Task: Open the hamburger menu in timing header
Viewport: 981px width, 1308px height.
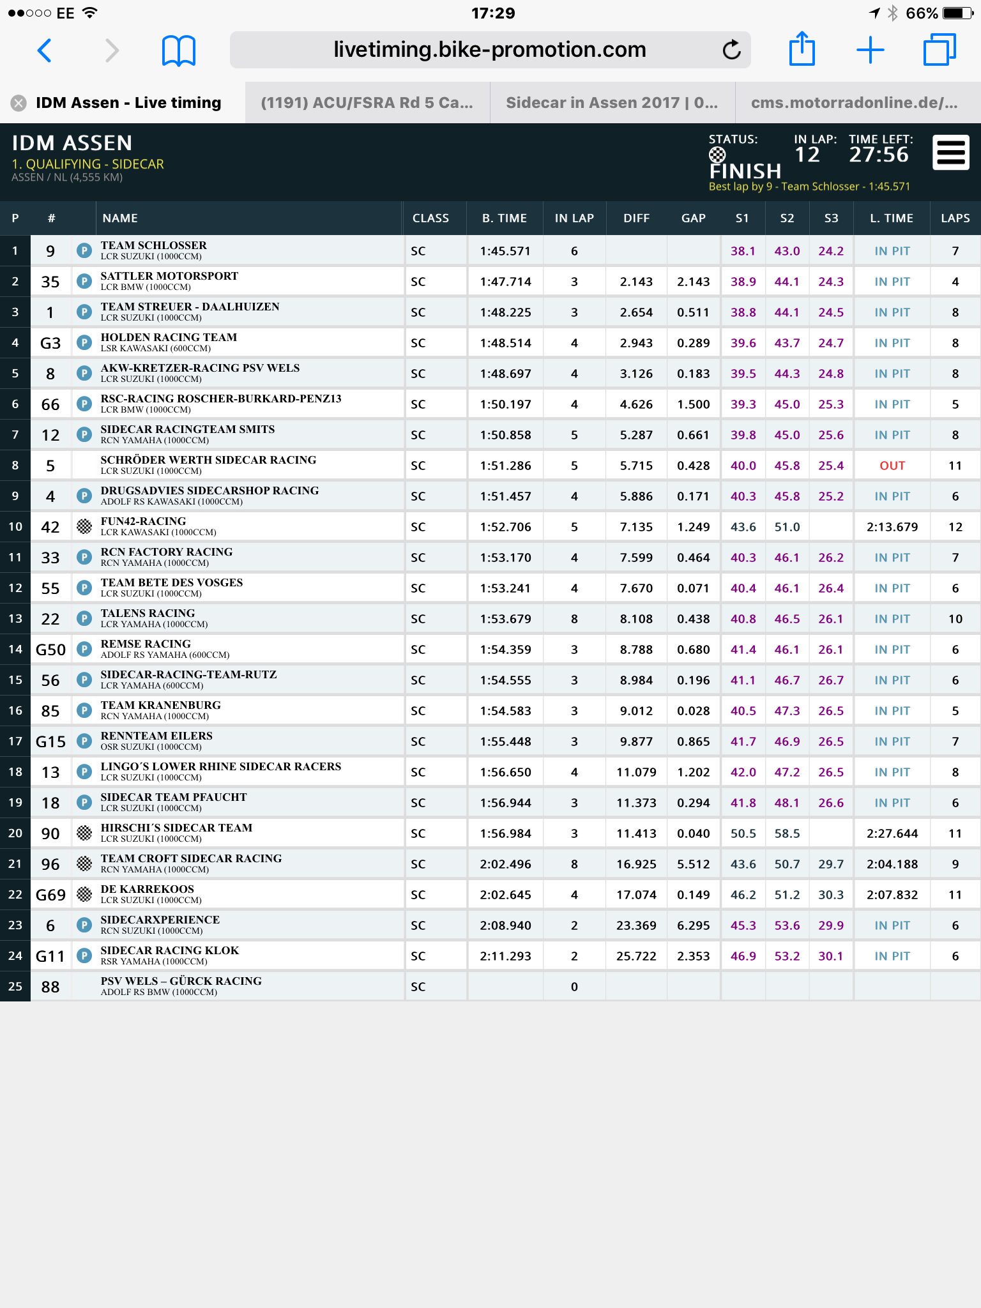Action: (x=951, y=153)
